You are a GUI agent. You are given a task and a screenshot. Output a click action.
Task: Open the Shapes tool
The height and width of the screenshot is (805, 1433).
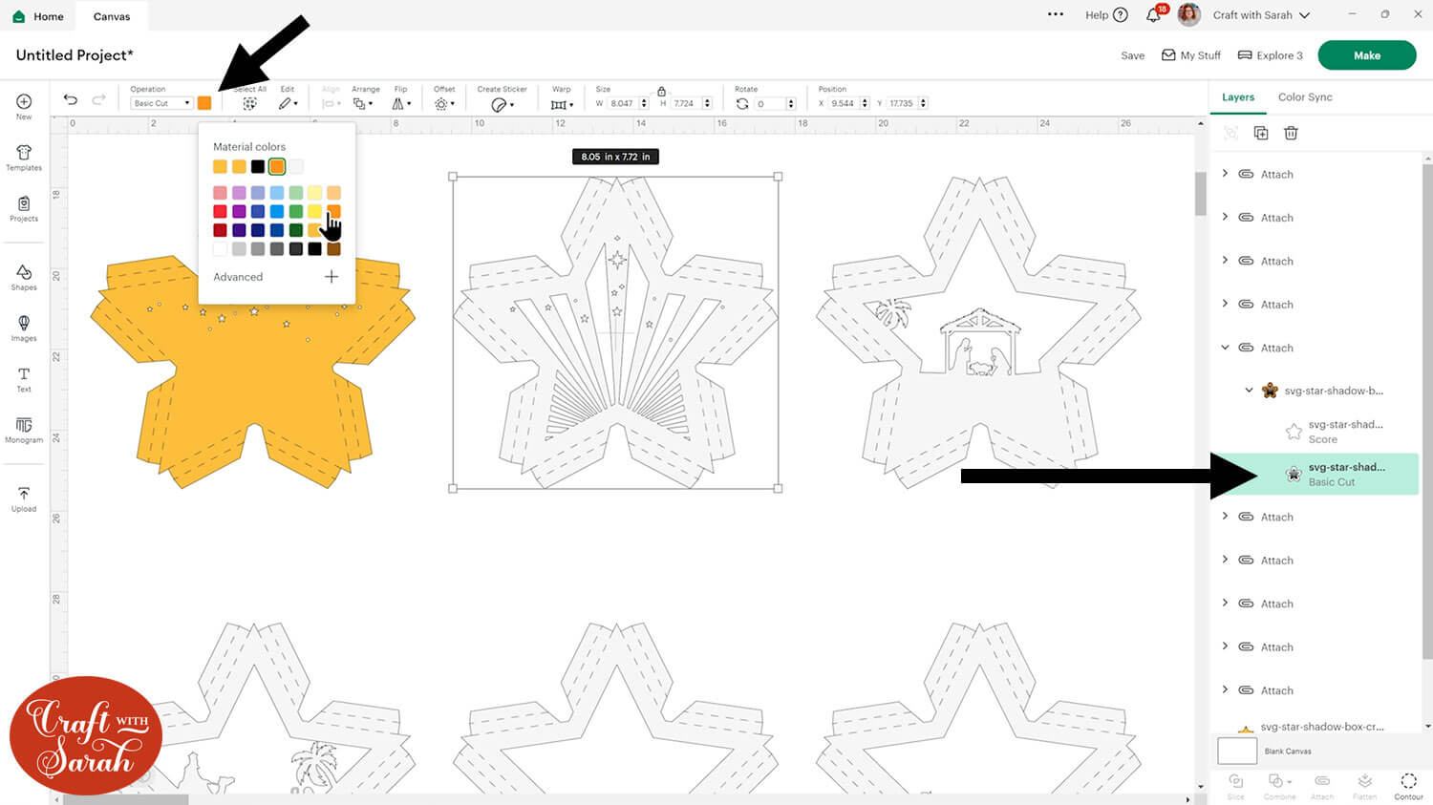click(x=24, y=273)
